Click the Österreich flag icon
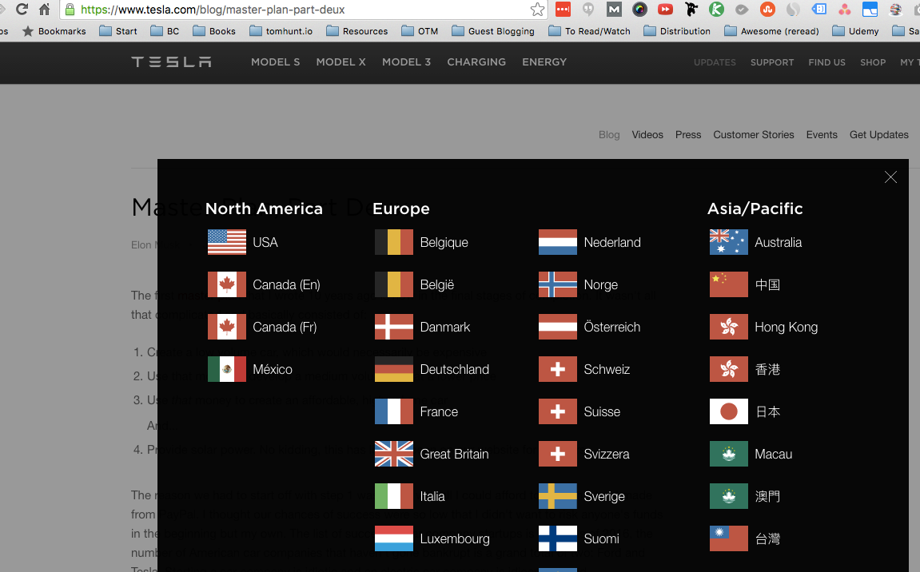The height and width of the screenshot is (572, 920). [557, 327]
